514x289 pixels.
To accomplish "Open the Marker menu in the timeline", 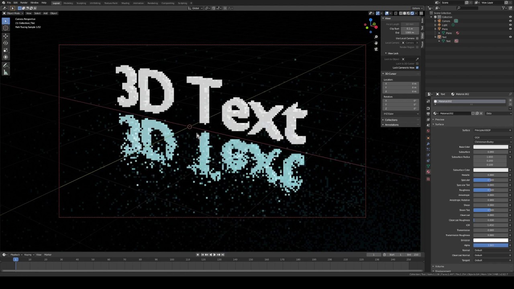I will tap(48, 254).
